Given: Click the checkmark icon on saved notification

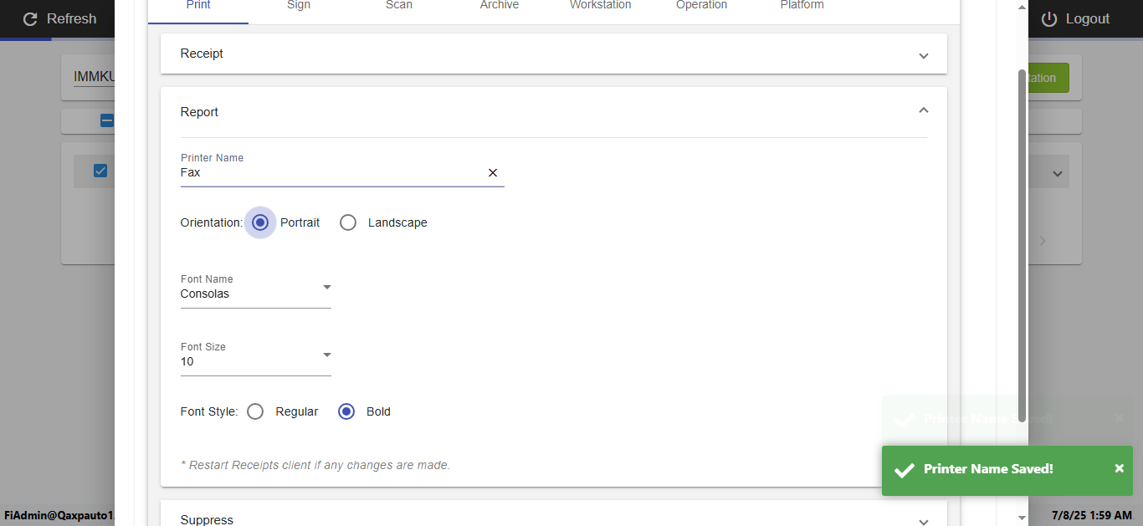Looking at the screenshot, I should pos(904,470).
